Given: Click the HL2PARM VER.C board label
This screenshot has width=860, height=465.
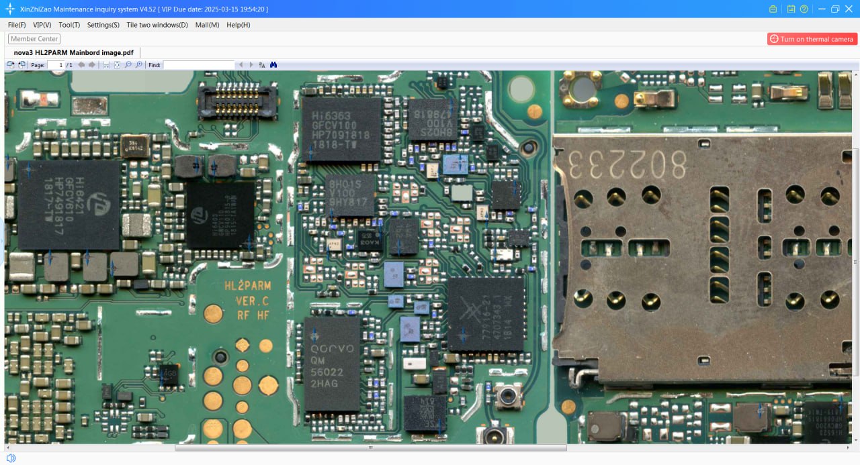Looking at the screenshot, I should (x=247, y=301).
